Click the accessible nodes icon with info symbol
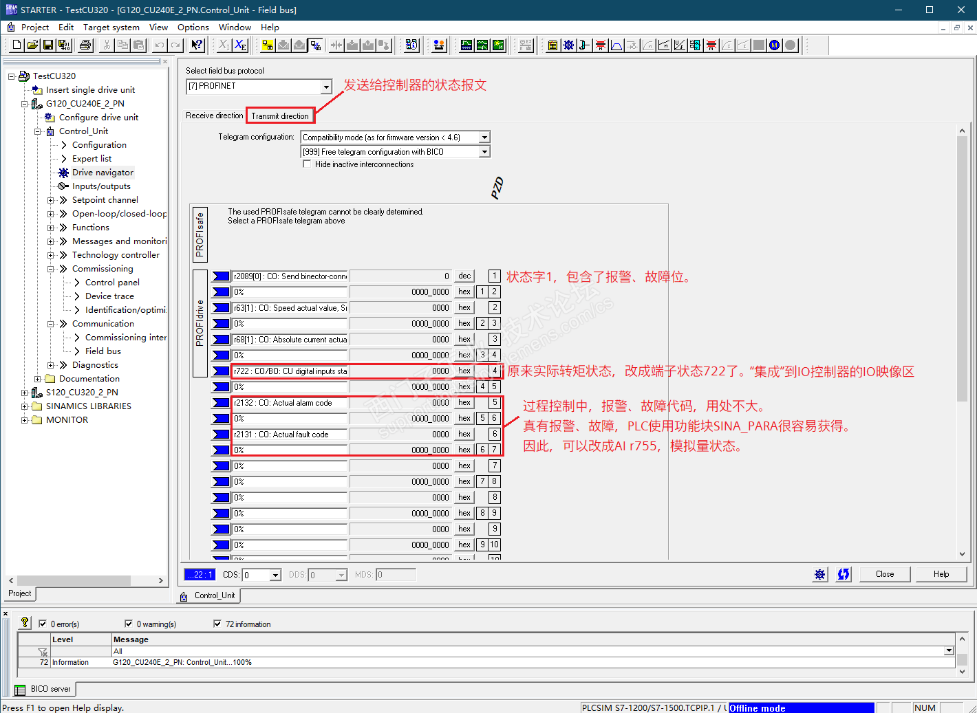Screen dimensions: 977x713 pyautogui.click(x=411, y=45)
